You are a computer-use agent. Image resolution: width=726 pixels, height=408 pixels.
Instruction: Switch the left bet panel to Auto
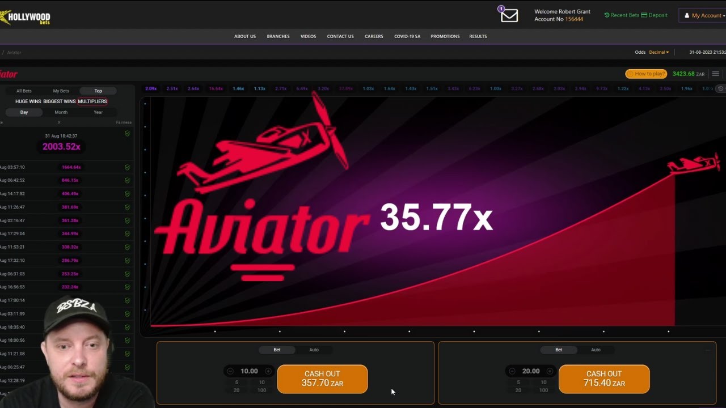(x=314, y=350)
